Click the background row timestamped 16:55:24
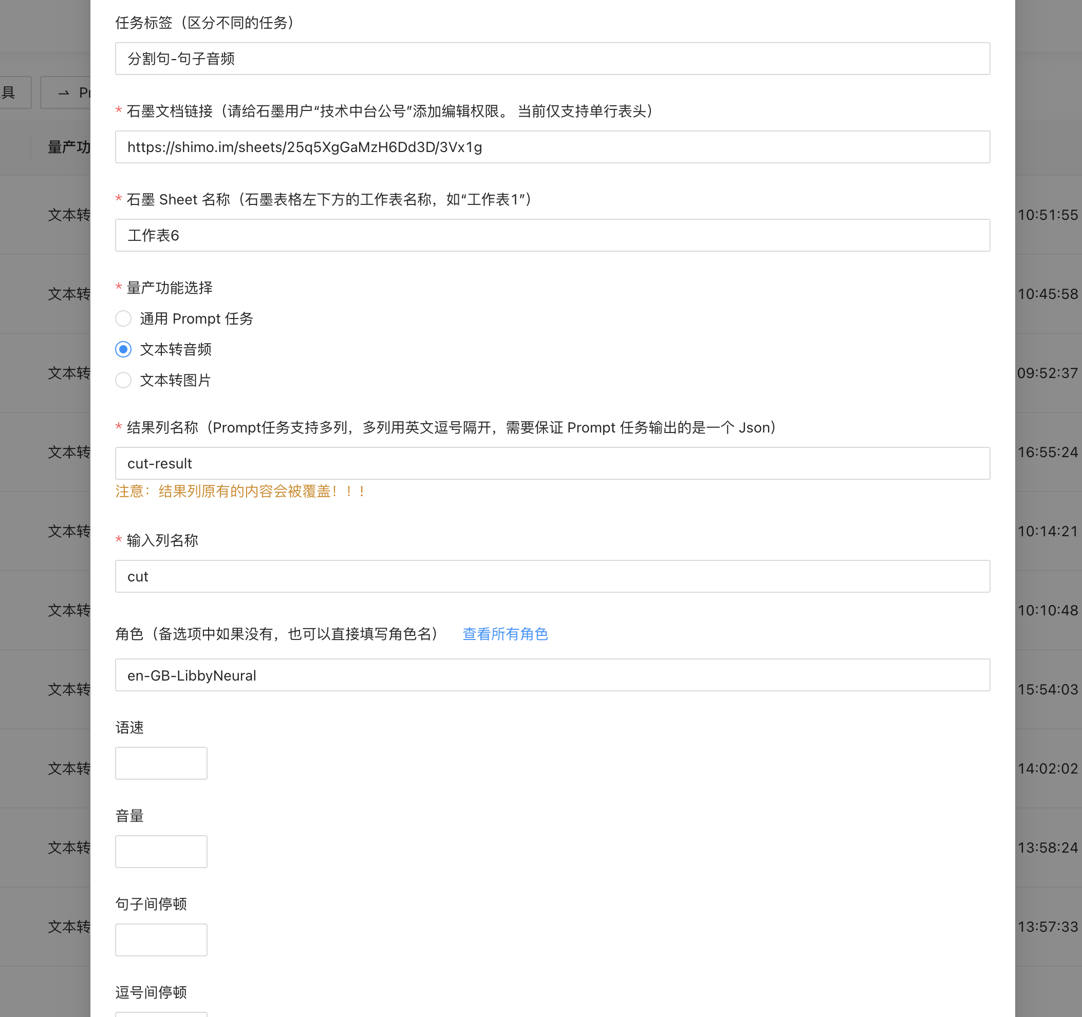Screen dimensions: 1082x1017 [x=1047, y=453]
